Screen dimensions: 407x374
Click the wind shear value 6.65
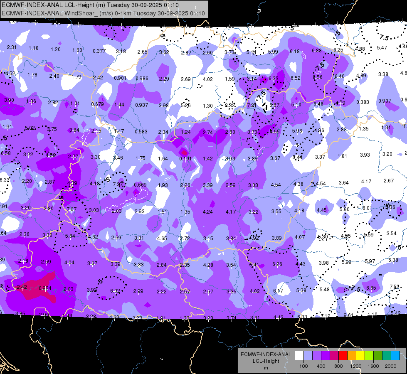coord(371,288)
